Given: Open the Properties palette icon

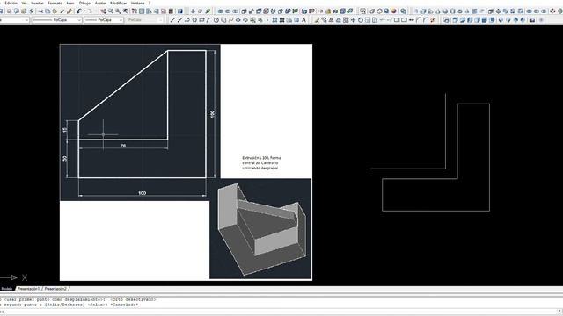Looking at the screenshot, I should coord(134,11).
